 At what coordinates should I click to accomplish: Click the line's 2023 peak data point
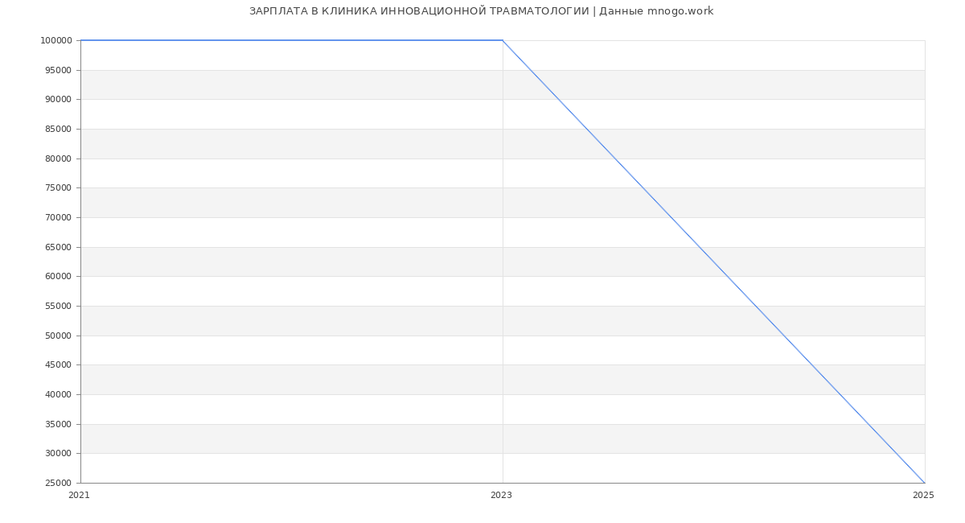[x=503, y=40]
